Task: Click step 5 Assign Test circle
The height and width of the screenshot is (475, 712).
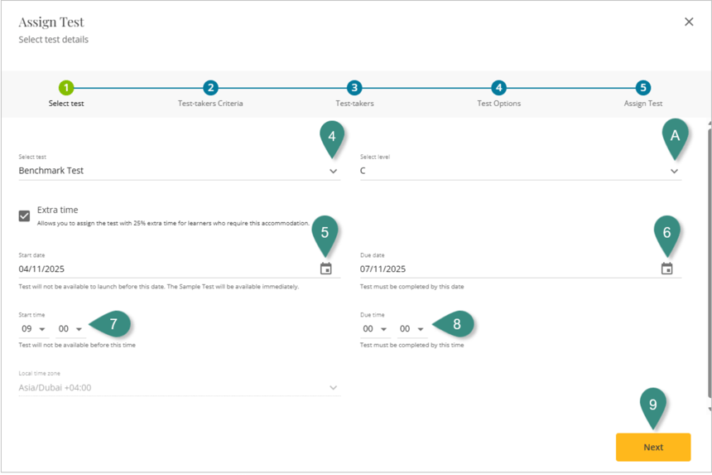Action: (x=643, y=88)
